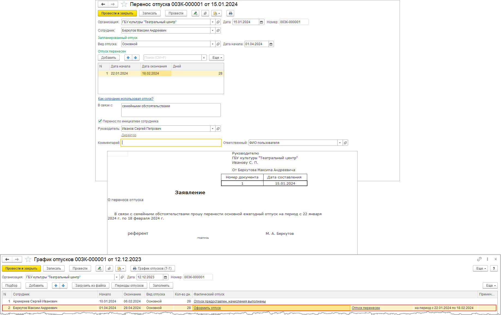Open Еще menu above transfer table

tap(217, 58)
